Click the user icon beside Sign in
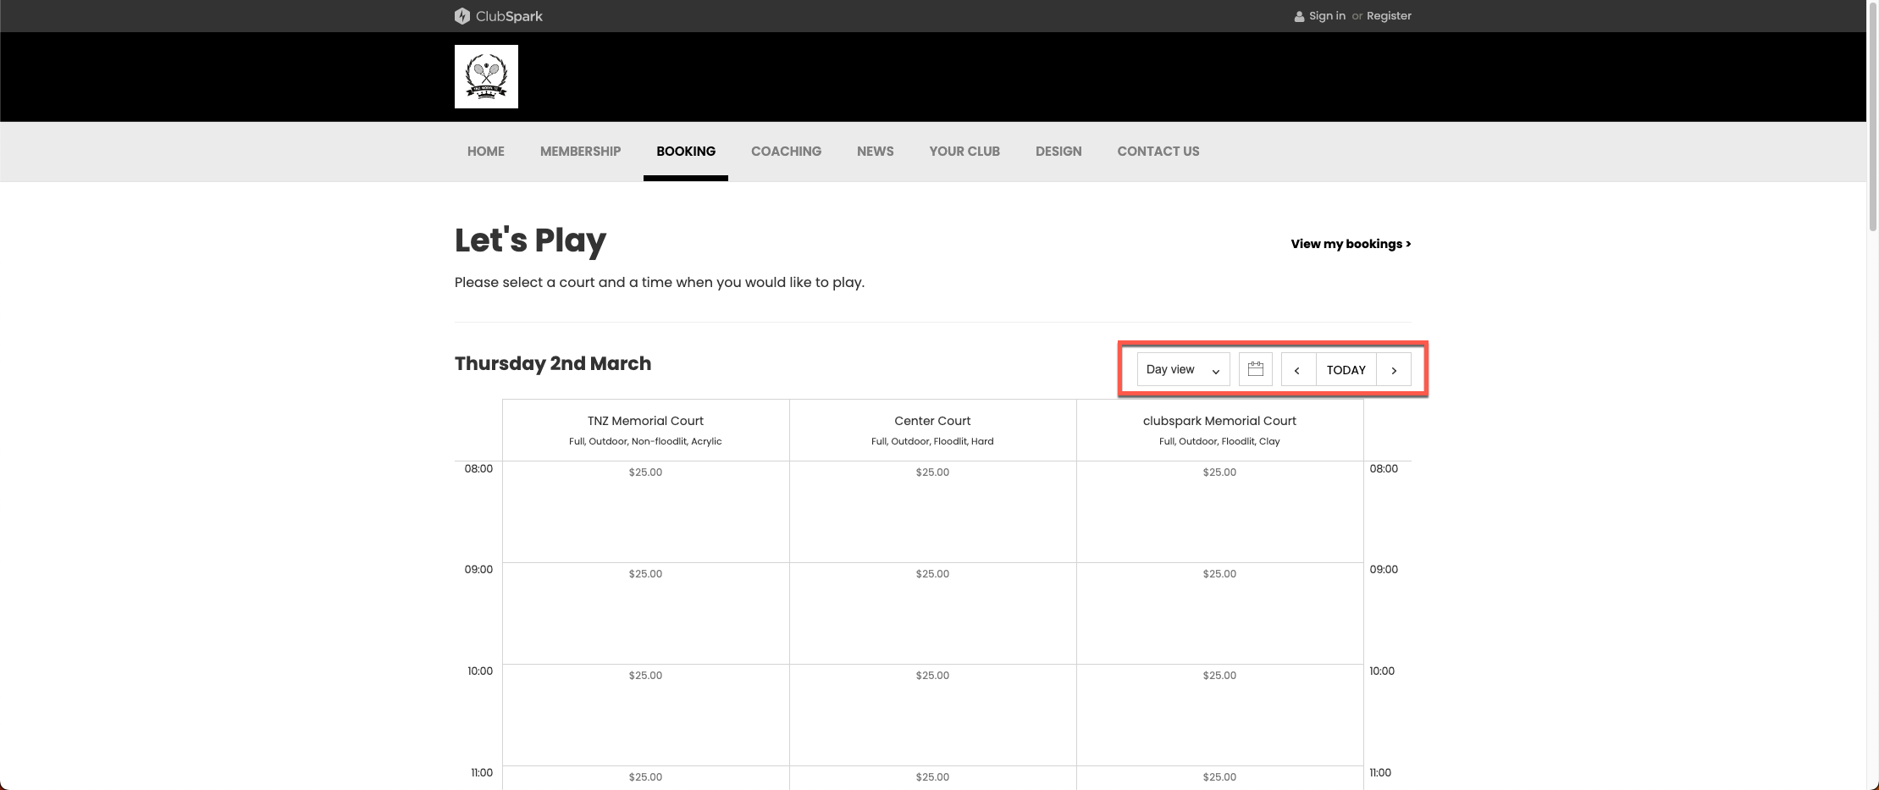 [1299, 16]
